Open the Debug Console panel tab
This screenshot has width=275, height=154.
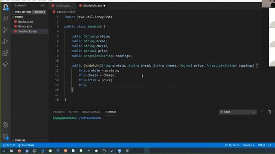click(x=92, y=112)
